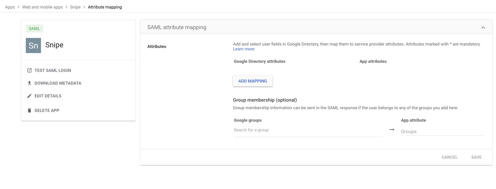Click the Snipe app avatar icon

coord(33,46)
